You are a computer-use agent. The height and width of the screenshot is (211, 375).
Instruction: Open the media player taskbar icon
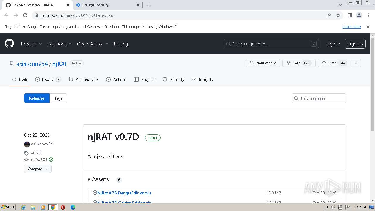[43, 207]
